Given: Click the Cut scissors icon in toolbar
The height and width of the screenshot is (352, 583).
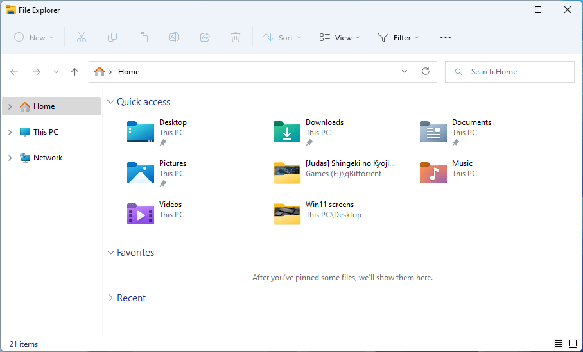Looking at the screenshot, I should tap(82, 37).
